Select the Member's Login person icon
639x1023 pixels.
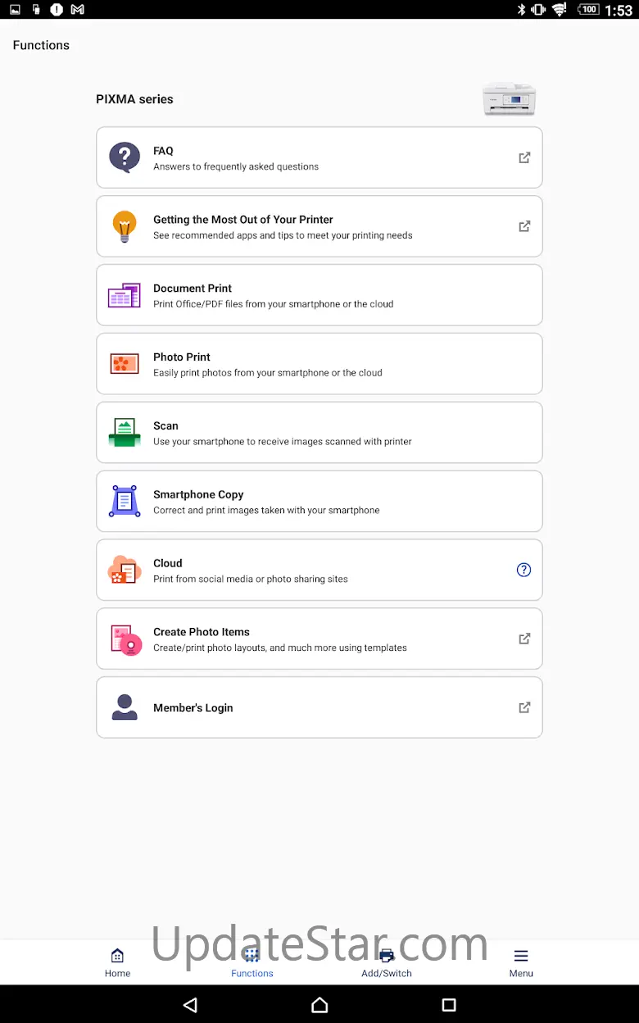125,707
